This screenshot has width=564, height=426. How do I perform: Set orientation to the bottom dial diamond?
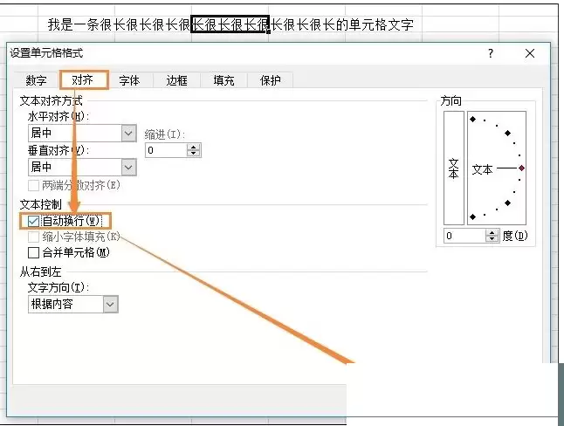pos(472,217)
